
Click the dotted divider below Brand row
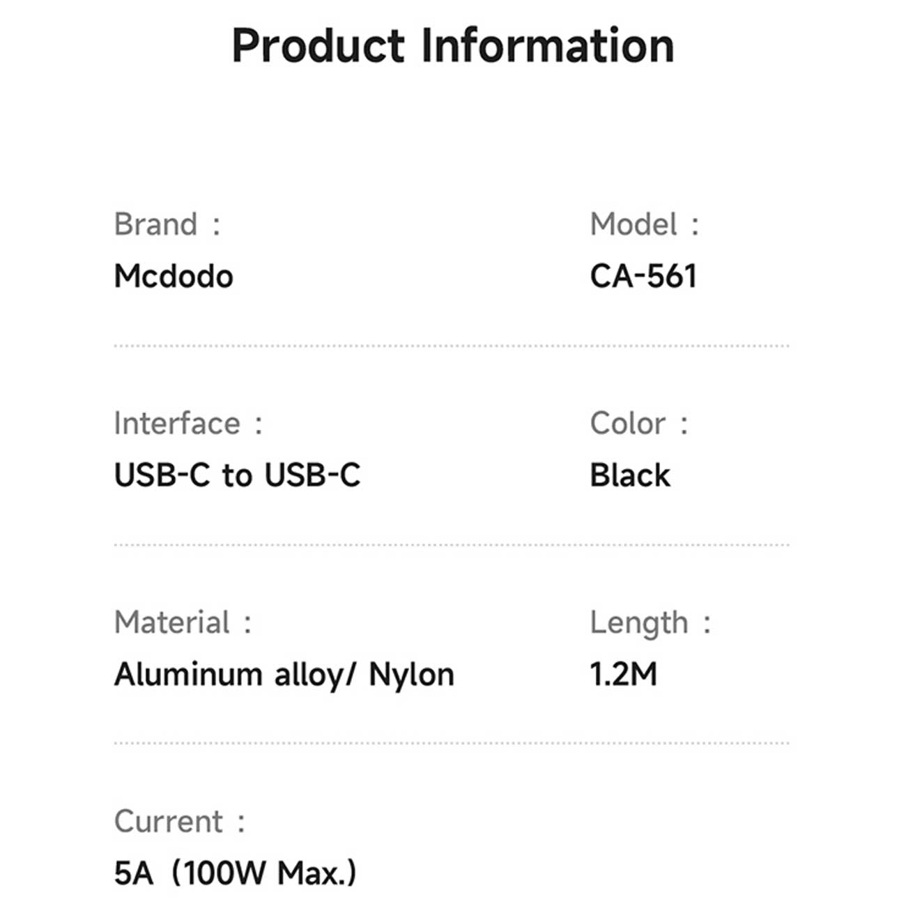(452, 346)
